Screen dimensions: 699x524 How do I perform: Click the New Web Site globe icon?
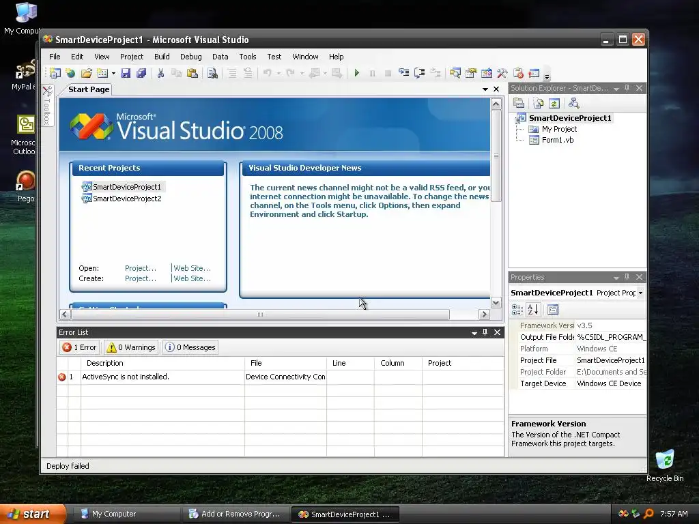click(x=70, y=73)
